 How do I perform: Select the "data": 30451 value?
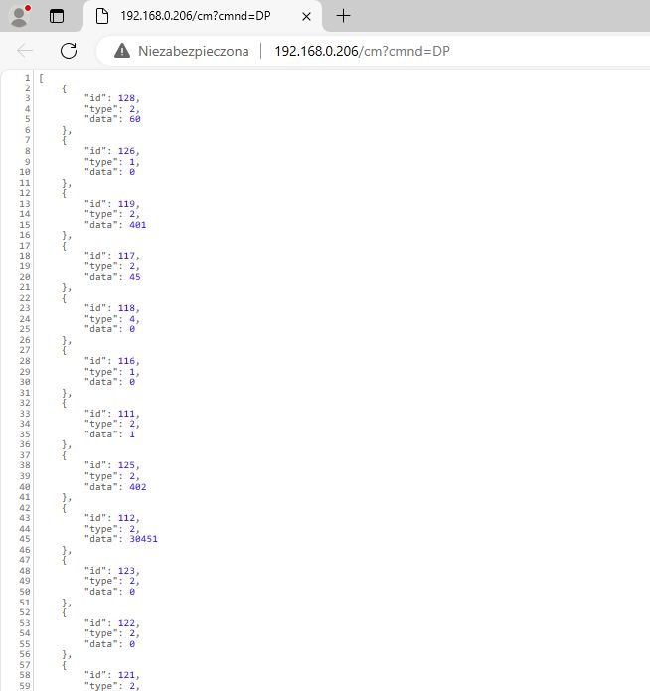(x=143, y=539)
